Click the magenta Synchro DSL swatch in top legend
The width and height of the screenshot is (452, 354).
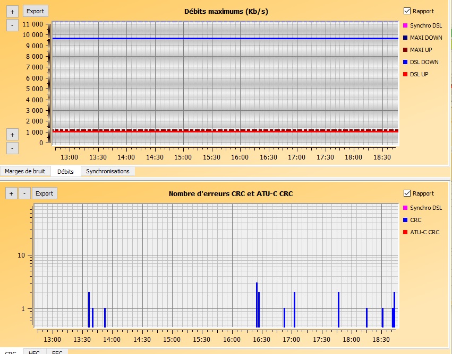click(x=405, y=25)
